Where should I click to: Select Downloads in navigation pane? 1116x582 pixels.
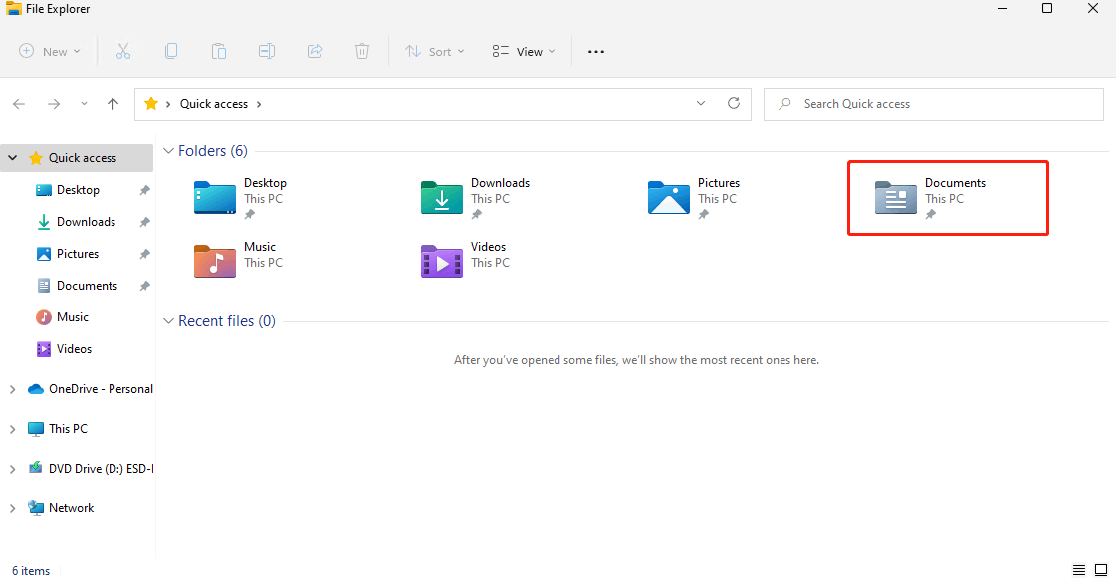86,222
